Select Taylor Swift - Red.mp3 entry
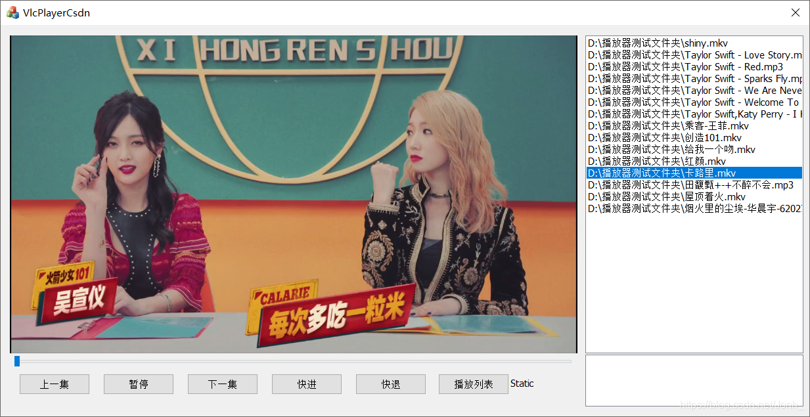The width and height of the screenshot is (810, 417). pos(694,67)
